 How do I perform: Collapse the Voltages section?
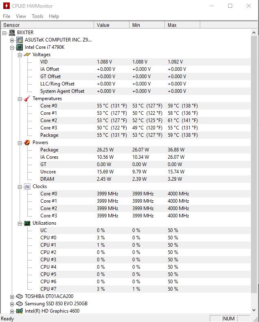(x=20, y=55)
